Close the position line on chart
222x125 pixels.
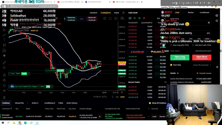(69, 70)
